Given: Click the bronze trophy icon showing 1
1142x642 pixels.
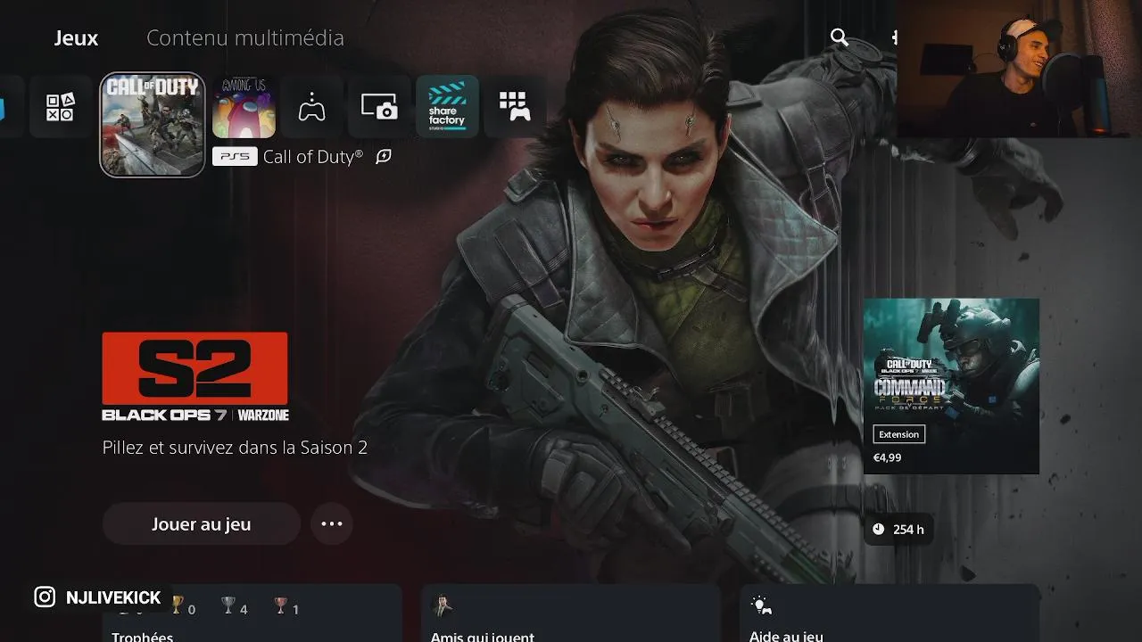Looking at the screenshot, I should tap(280, 606).
